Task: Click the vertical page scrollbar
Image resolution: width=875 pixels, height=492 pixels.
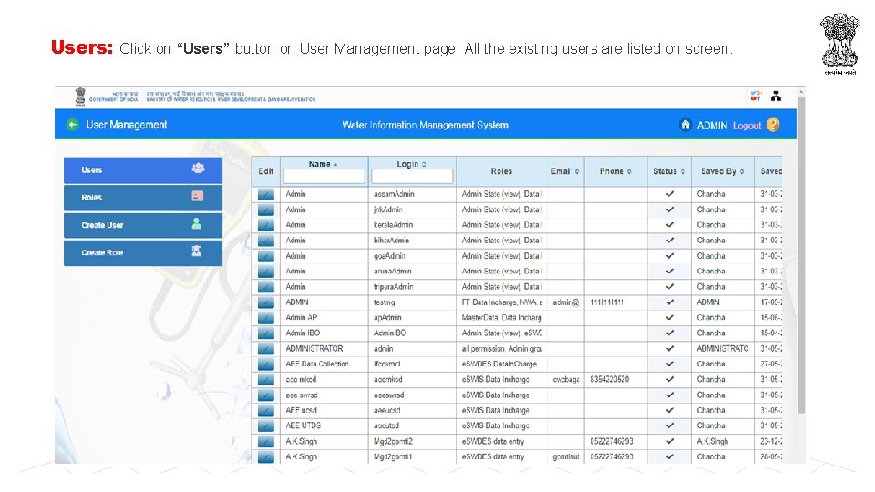Action: coord(801,254)
